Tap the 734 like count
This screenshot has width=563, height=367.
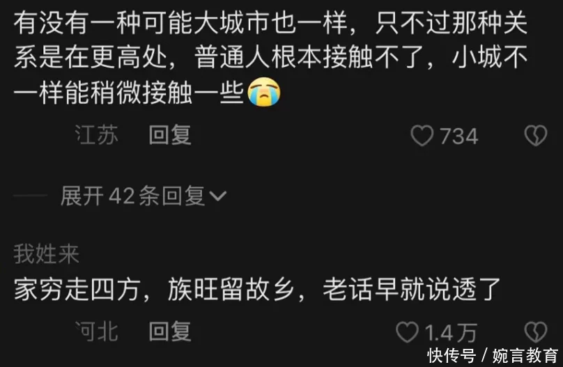pyautogui.click(x=459, y=136)
